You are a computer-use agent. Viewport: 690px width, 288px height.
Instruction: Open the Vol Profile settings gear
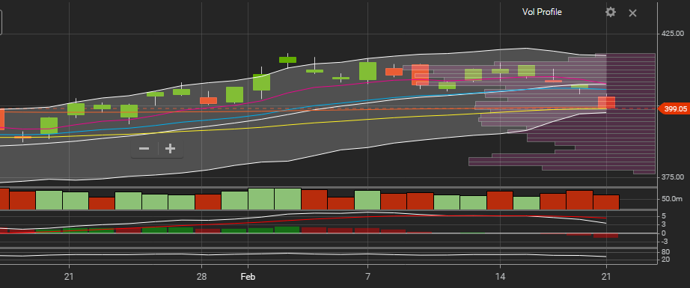click(x=611, y=12)
